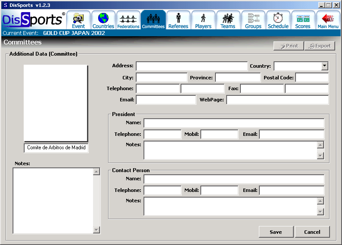Viewport: 342px width, 245px height.
Task: Switch to the Teams section
Action: click(228, 20)
